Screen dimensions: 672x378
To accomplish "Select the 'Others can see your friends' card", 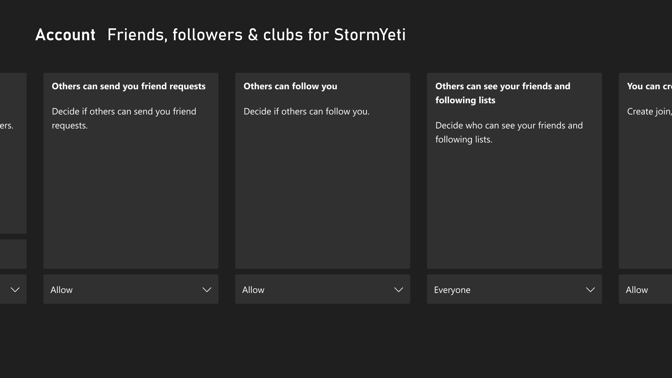I will click(514, 170).
